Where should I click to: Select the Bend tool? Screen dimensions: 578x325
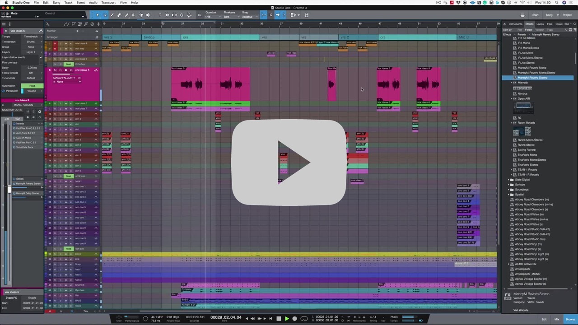pos(140,15)
